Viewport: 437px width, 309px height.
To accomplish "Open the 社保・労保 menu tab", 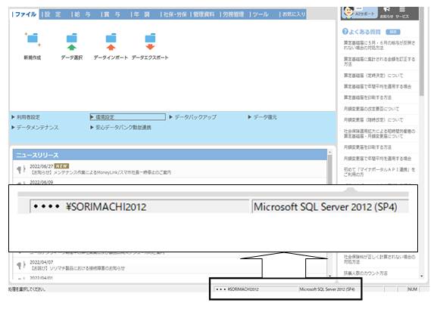I will [174, 14].
